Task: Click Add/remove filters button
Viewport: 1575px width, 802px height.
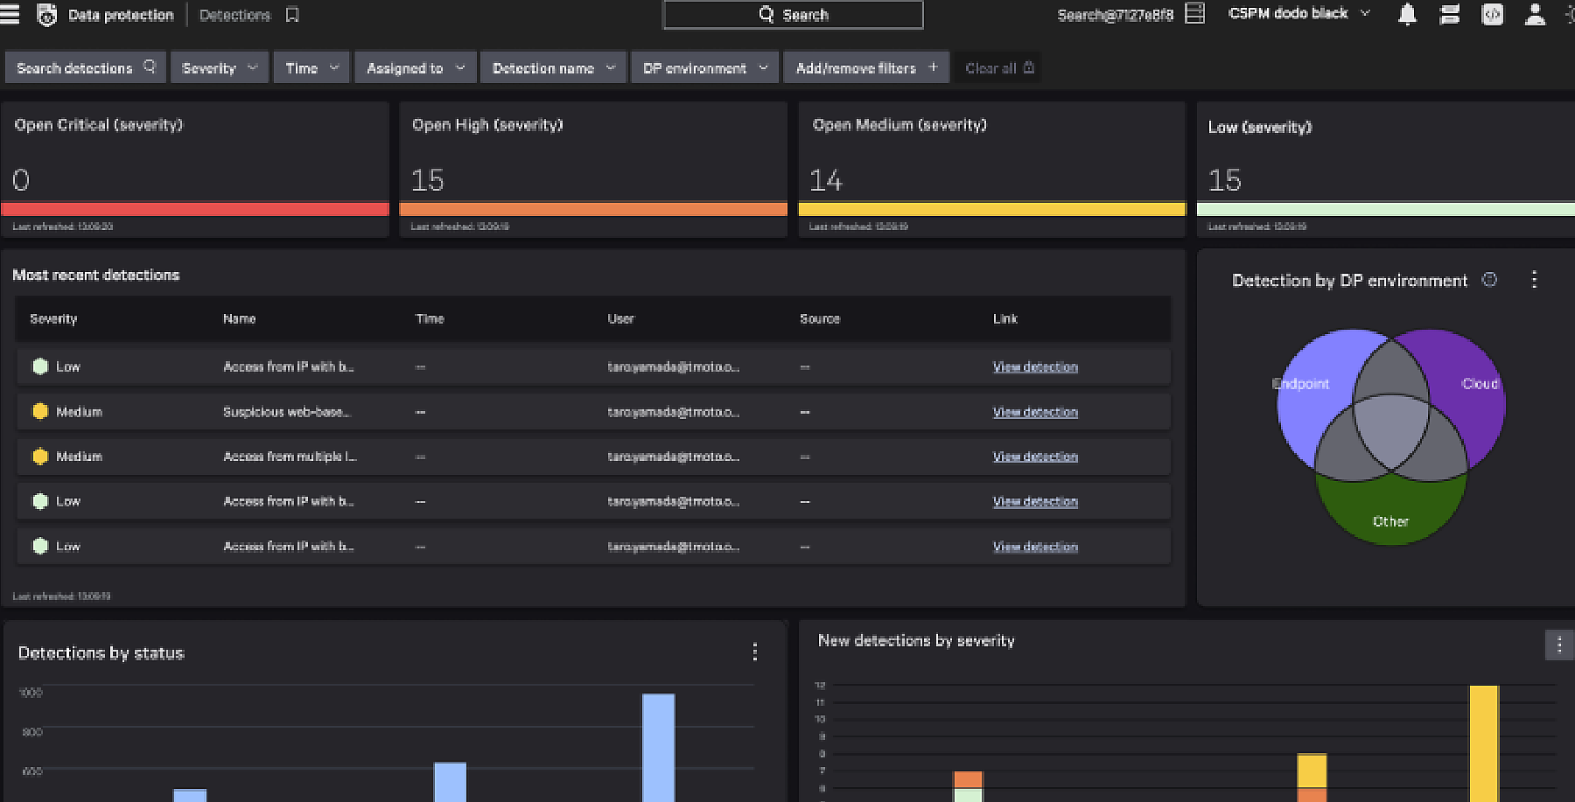Action: tap(866, 68)
